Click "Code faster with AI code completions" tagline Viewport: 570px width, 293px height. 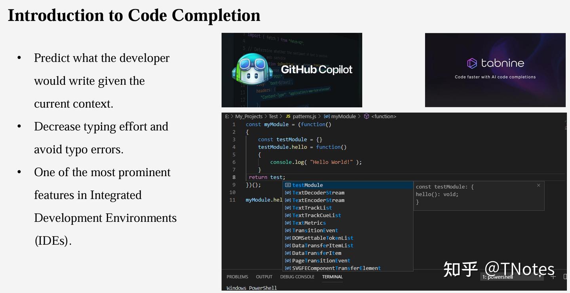click(495, 77)
